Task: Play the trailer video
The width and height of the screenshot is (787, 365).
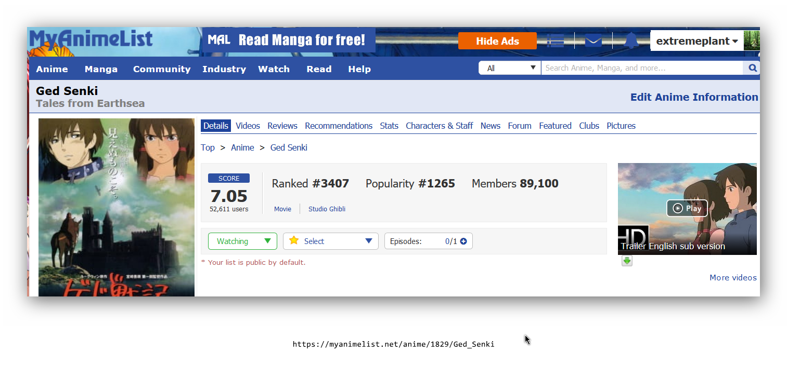Action: 687,208
